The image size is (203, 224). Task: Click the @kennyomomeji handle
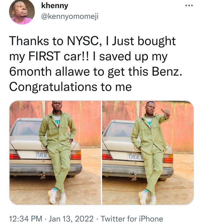pos(70,16)
